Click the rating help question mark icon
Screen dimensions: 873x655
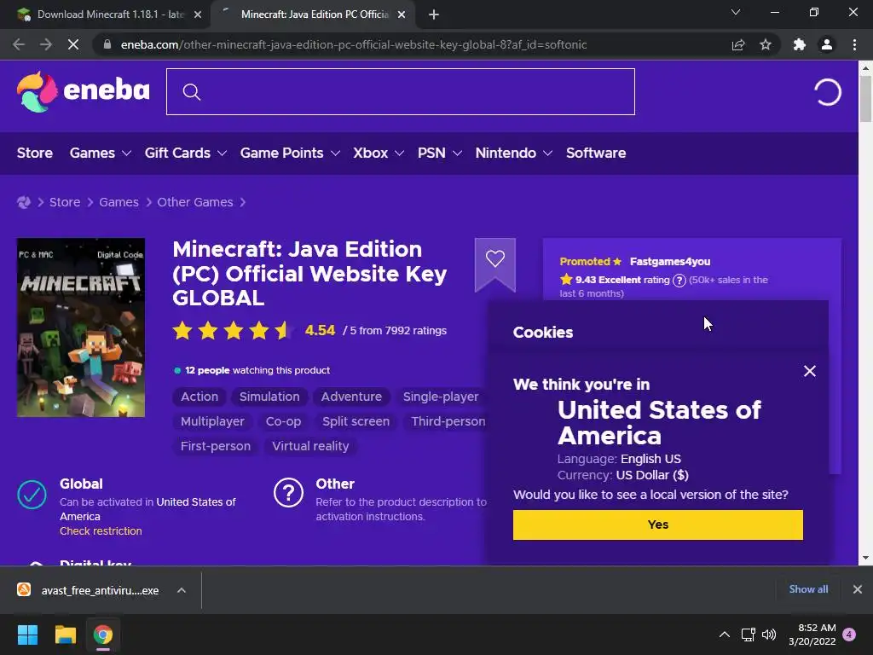click(x=679, y=280)
